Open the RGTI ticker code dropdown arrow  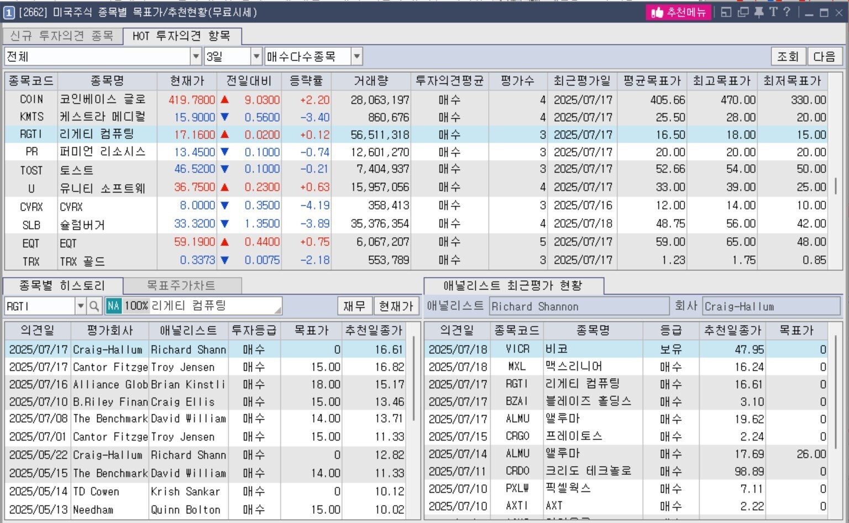click(81, 306)
